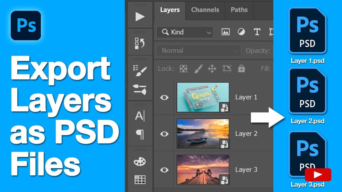The height and width of the screenshot is (192, 342).
Task: Filter layers by pixel layers icon
Action: tap(226, 32)
